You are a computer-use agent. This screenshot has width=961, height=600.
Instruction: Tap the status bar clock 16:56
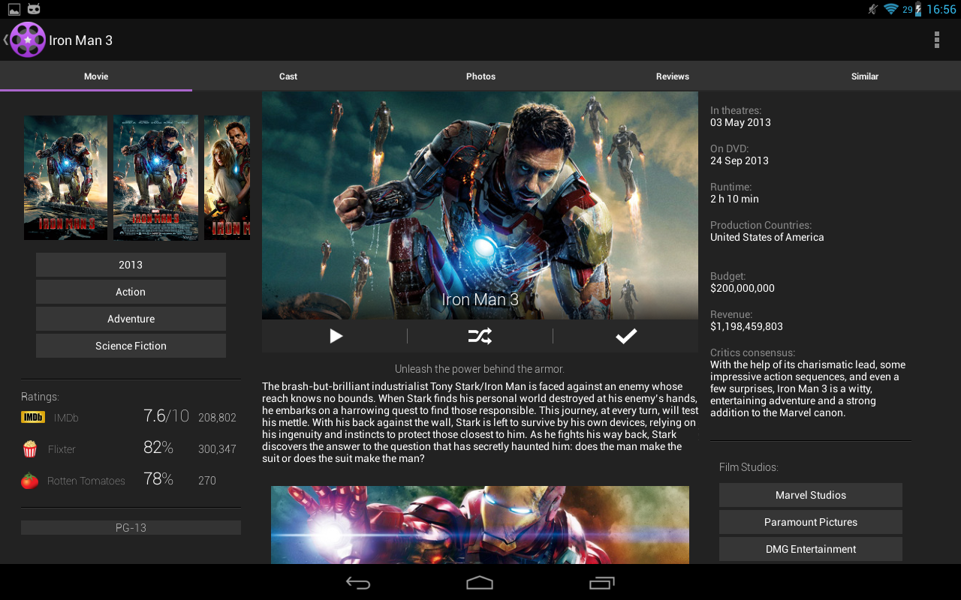(941, 9)
